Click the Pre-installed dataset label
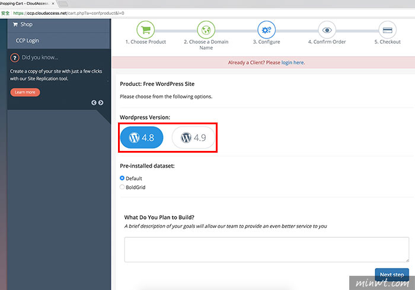415x290 pixels. (147, 166)
